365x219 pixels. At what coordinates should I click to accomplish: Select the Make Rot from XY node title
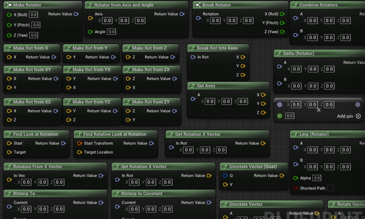(x=32, y=70)
